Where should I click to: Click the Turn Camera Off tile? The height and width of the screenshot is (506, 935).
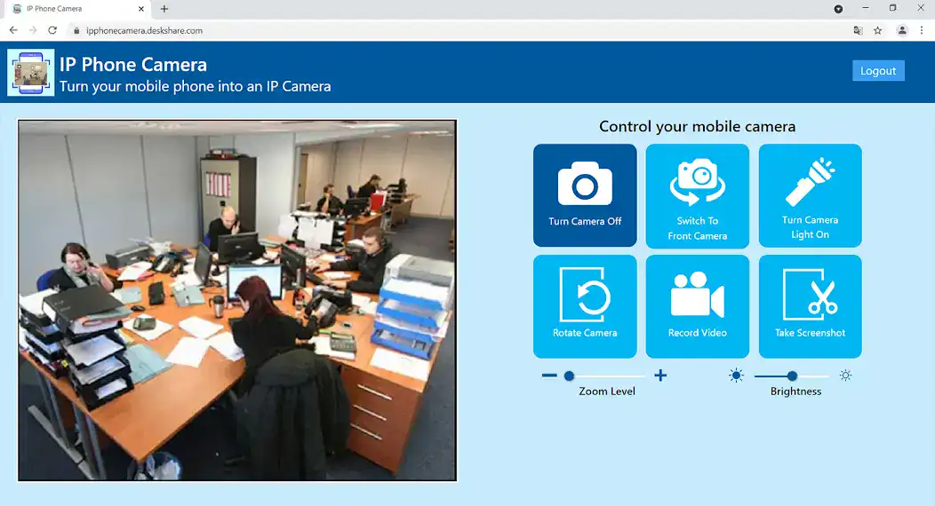coord(585,195)
